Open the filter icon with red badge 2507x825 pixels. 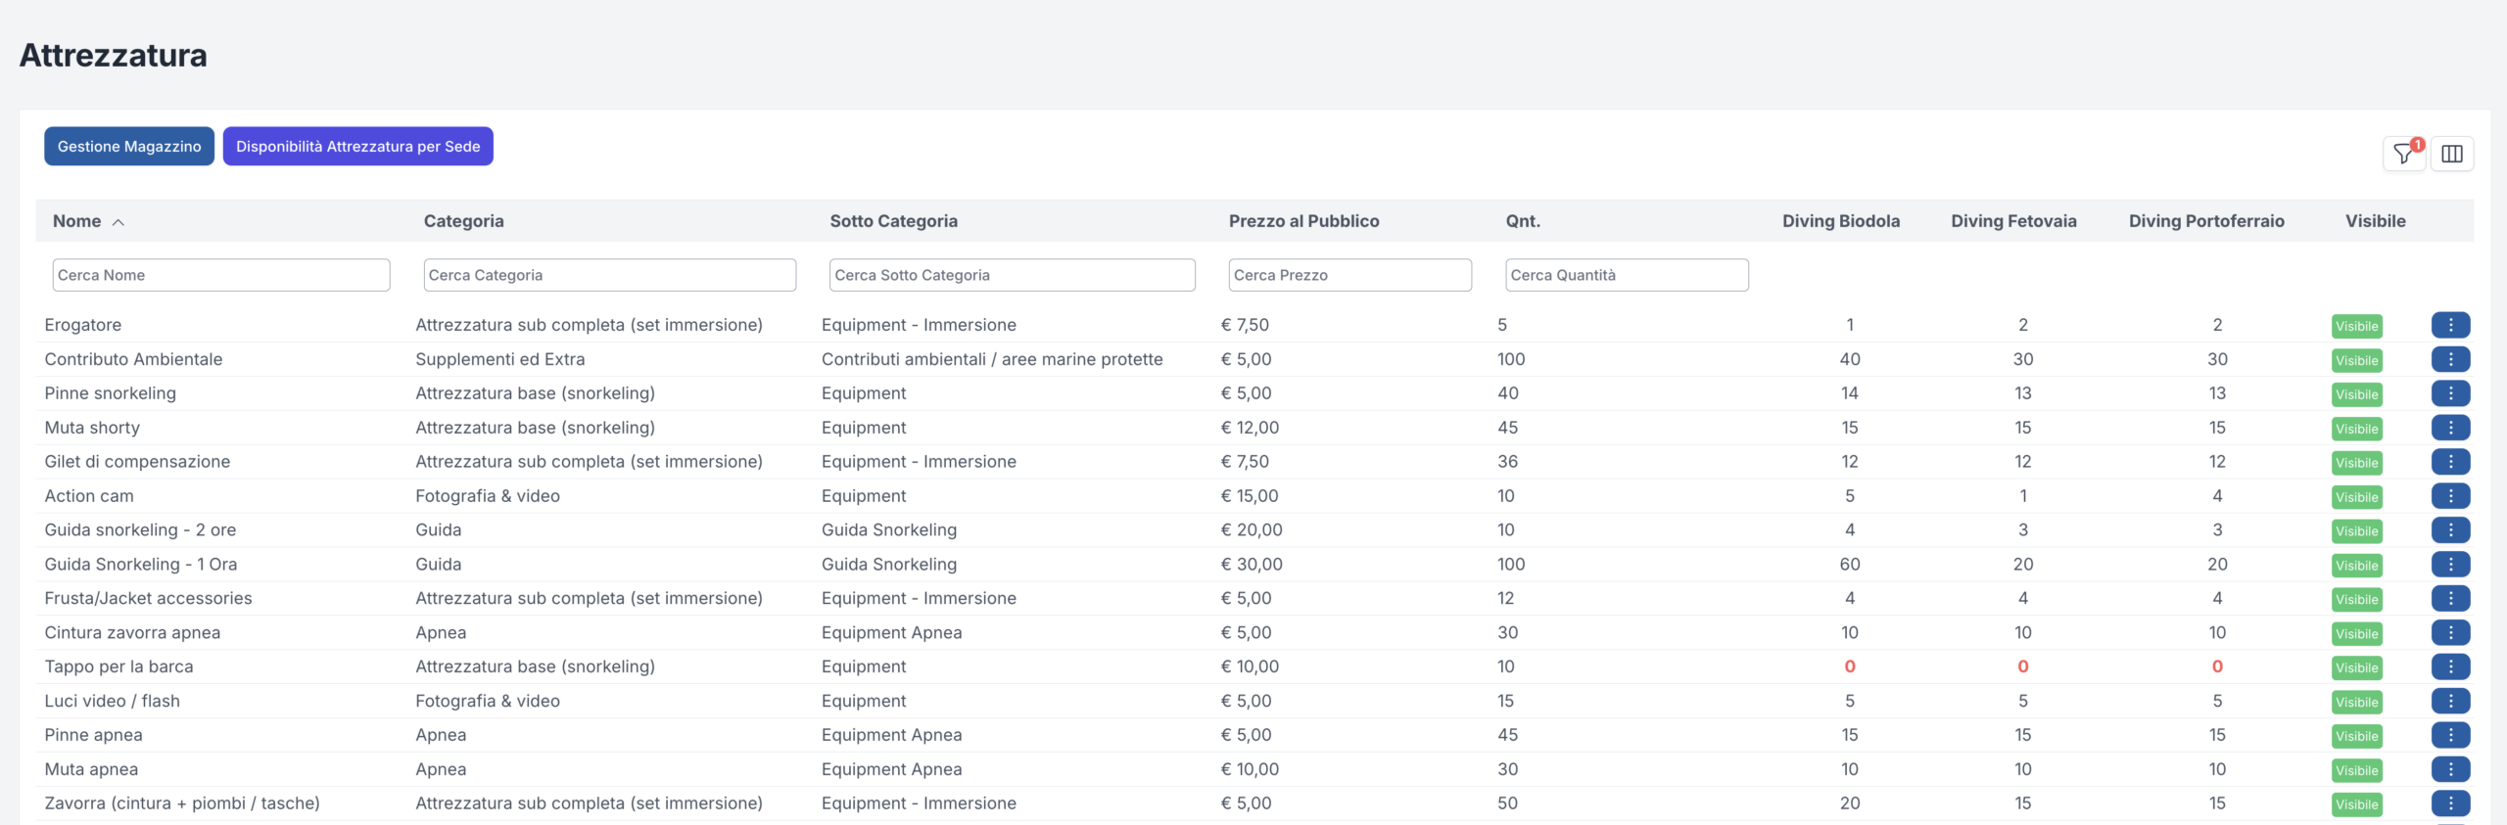(x=2403, y=154)
